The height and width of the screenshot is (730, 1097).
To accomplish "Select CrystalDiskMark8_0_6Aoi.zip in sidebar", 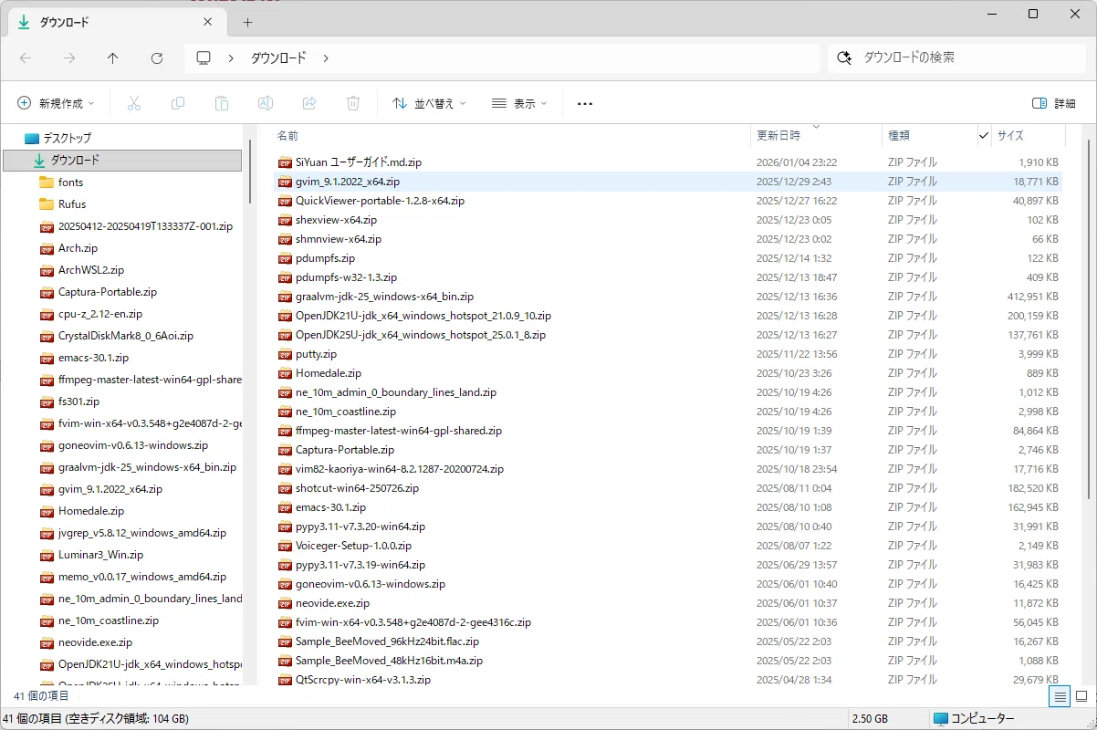I will click(126, 336).
